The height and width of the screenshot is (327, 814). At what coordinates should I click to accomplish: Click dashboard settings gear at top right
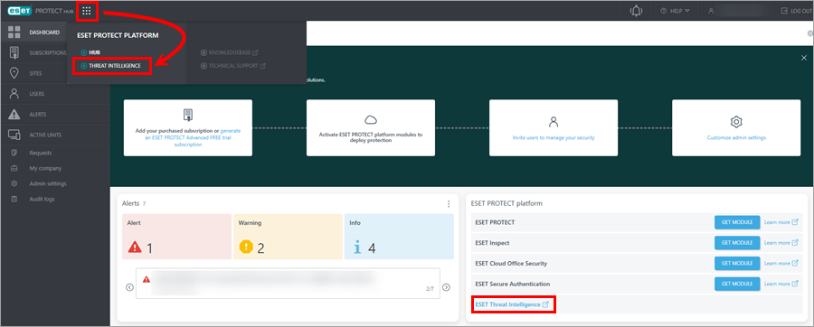coord(810,33)
